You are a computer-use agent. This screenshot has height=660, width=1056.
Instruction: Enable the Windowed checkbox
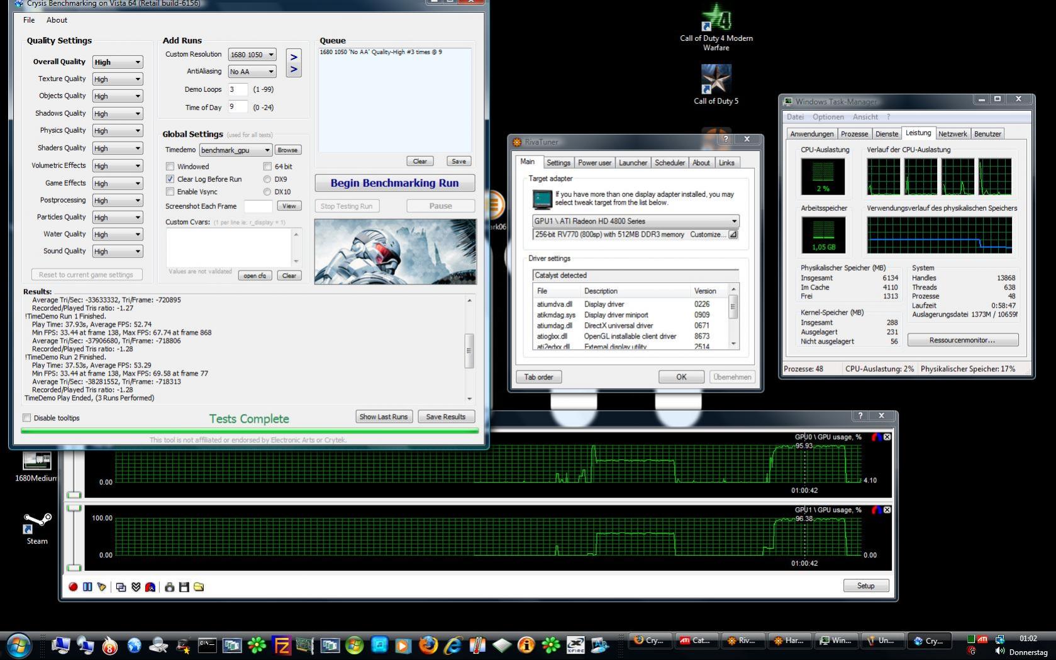(x=170, y=167)
